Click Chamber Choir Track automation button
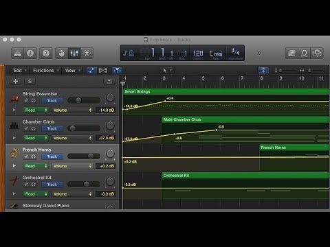 (x=52, y=128)
